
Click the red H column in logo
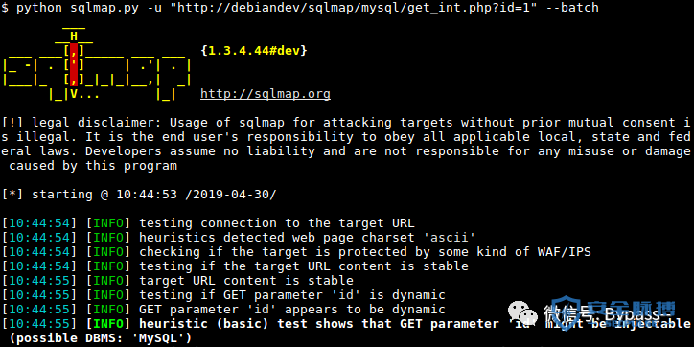click(74, 64)
